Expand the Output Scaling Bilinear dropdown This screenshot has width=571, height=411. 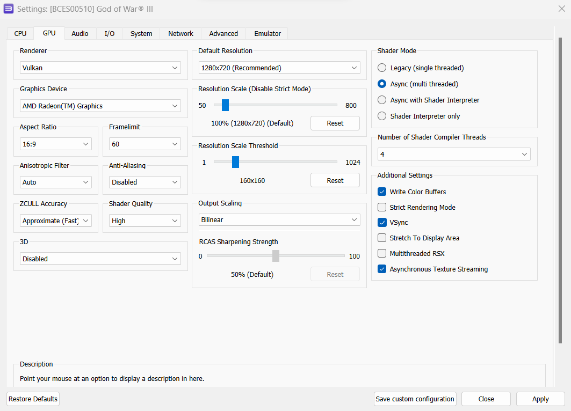coord(279,219)
